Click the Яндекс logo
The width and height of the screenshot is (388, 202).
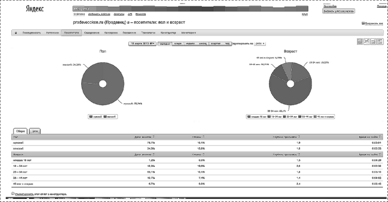click(x=35, y=9)
